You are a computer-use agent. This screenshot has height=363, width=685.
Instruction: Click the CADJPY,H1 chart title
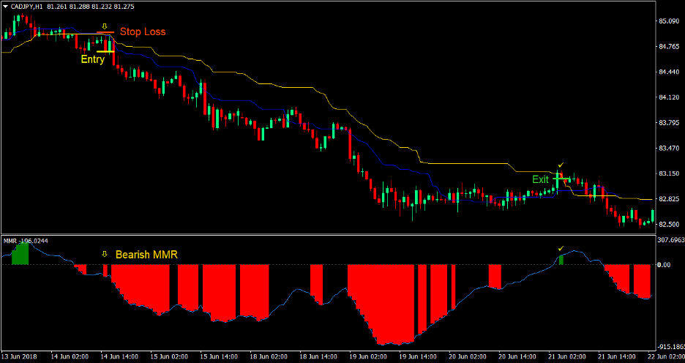[x=29, y=7]
